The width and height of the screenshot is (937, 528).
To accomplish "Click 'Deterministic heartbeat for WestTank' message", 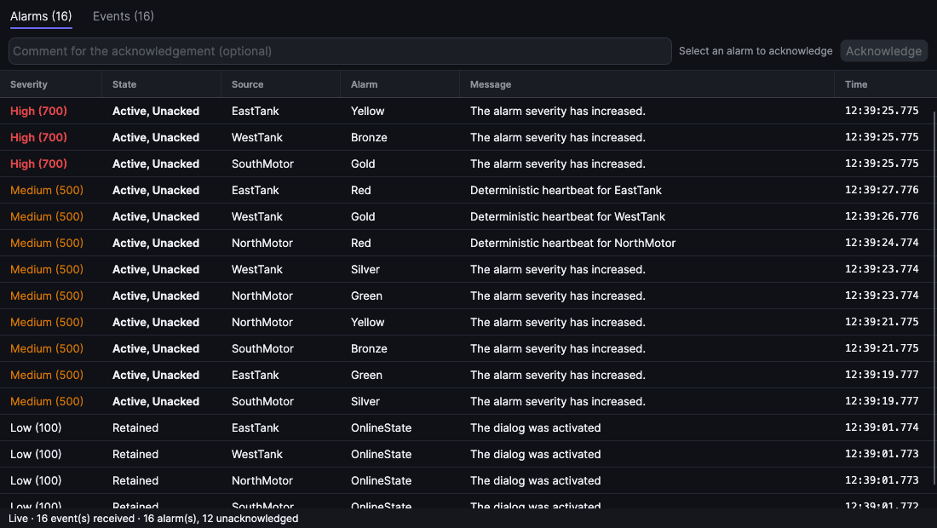I will tap(567, 216).
